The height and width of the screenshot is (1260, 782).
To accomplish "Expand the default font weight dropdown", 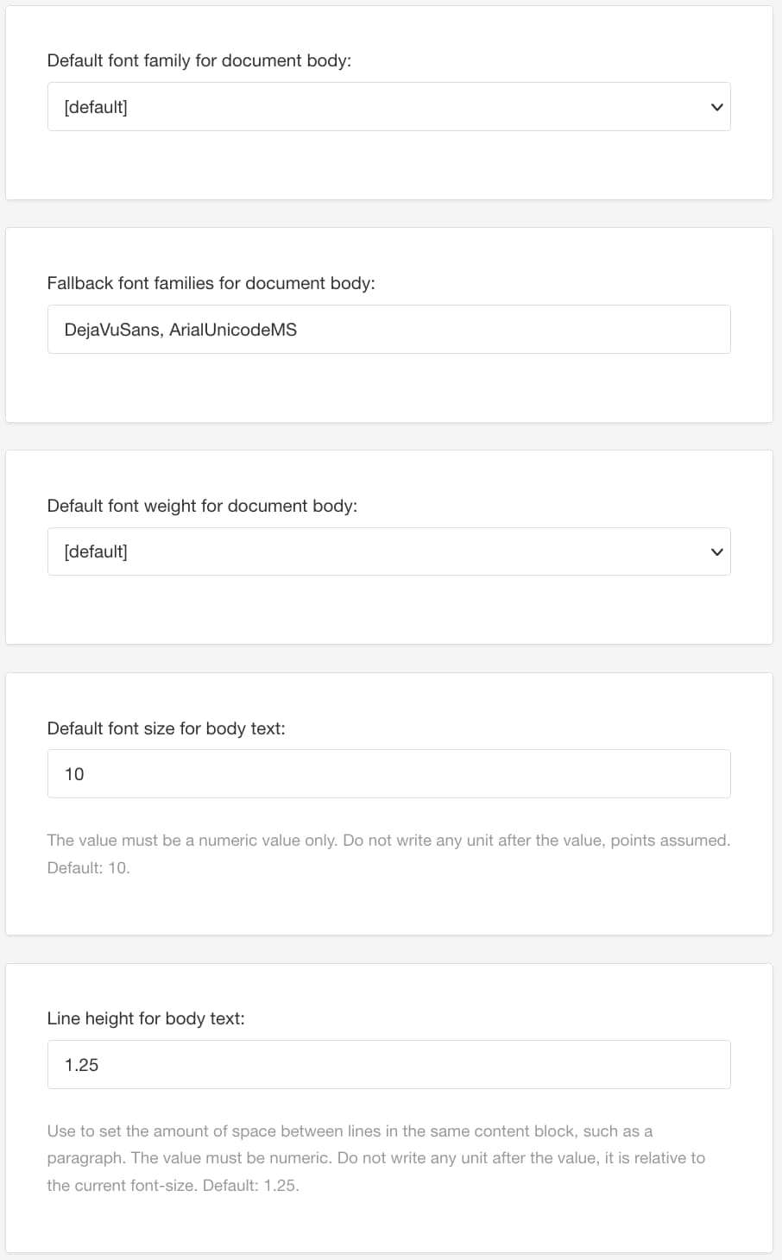I will click(x=388, y=551).
